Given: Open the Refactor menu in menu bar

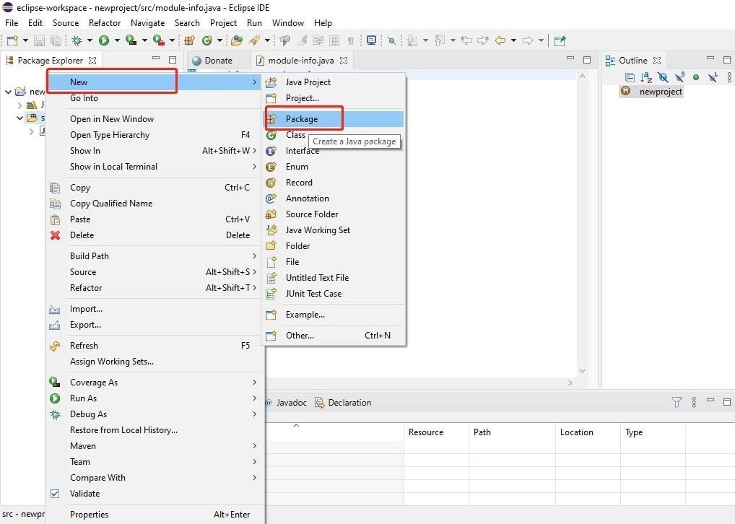Looking at the screenshot, I should 105,23.
